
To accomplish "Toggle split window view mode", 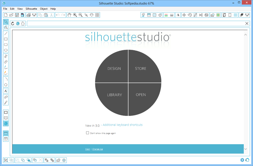I will tap(6, 139).
